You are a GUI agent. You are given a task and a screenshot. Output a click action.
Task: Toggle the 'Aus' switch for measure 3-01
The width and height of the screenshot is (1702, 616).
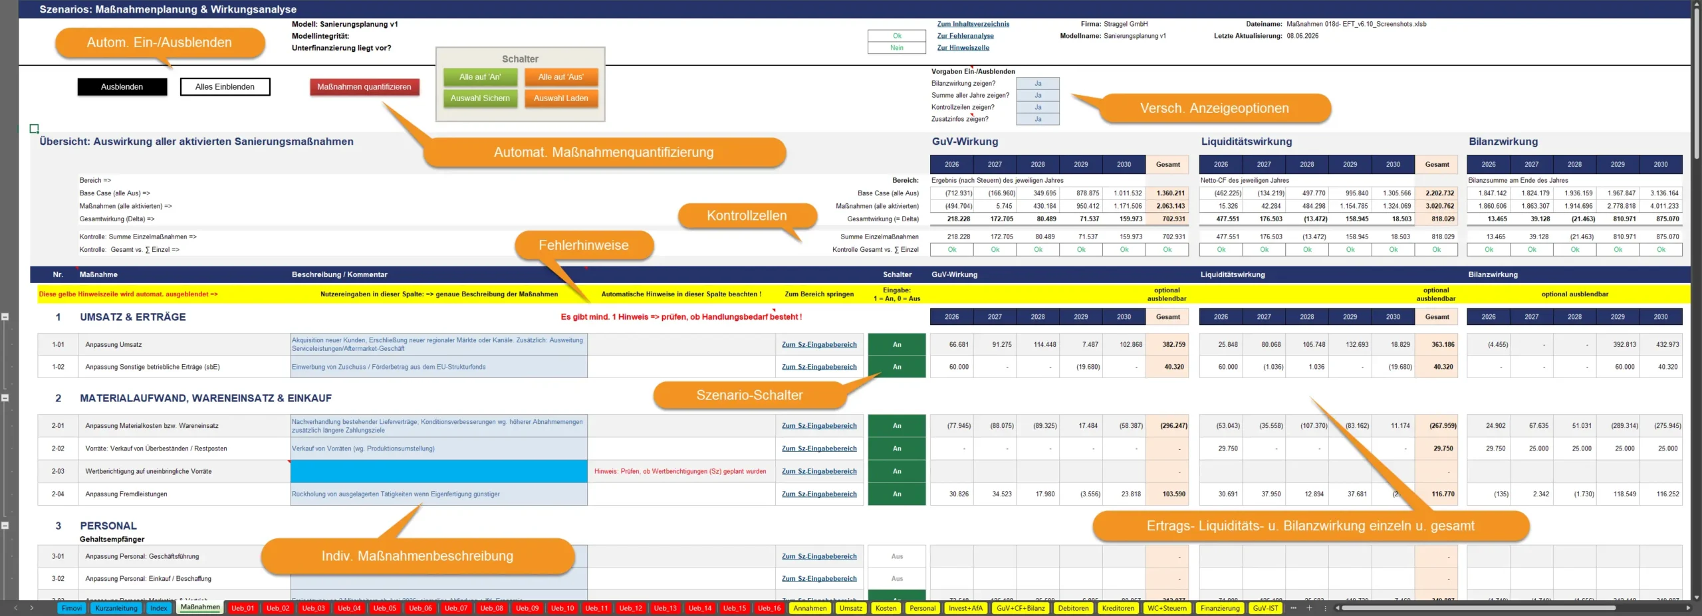click(x=897, y=556)
